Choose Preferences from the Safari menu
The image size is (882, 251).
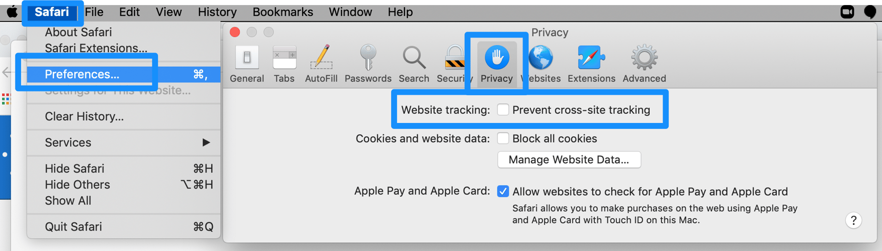82,74
